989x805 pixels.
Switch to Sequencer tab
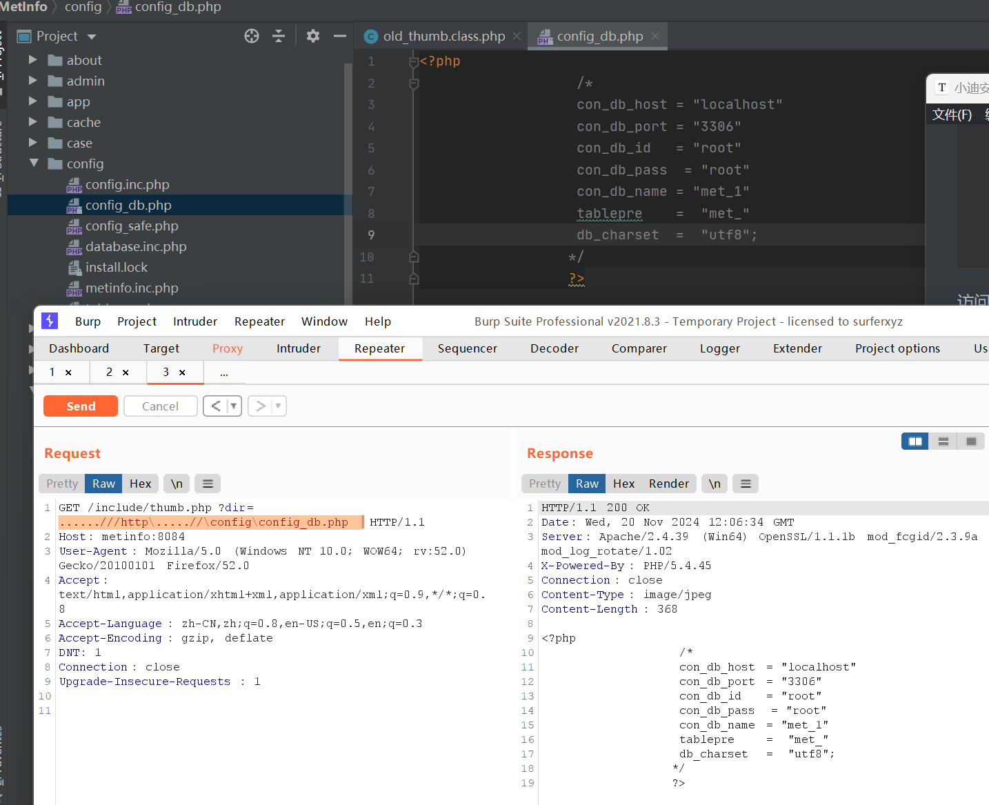(468, 348)
